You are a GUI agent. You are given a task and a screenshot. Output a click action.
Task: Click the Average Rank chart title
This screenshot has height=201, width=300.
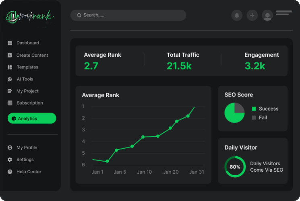coord(100,95)
